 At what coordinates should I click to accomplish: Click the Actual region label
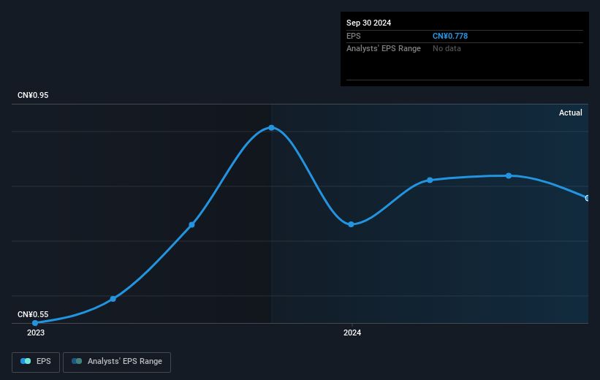571,113
